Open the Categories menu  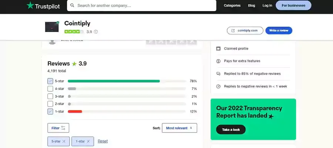232,6
